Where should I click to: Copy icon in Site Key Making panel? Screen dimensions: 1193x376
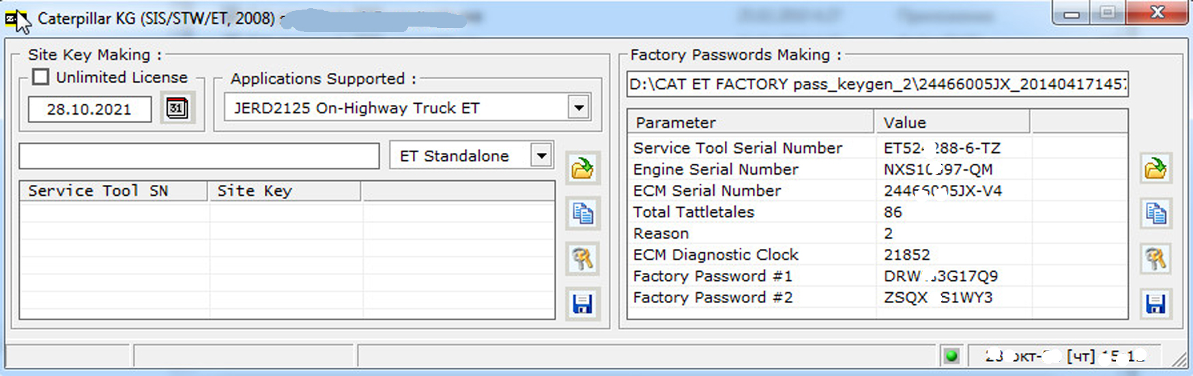[582, 214]
